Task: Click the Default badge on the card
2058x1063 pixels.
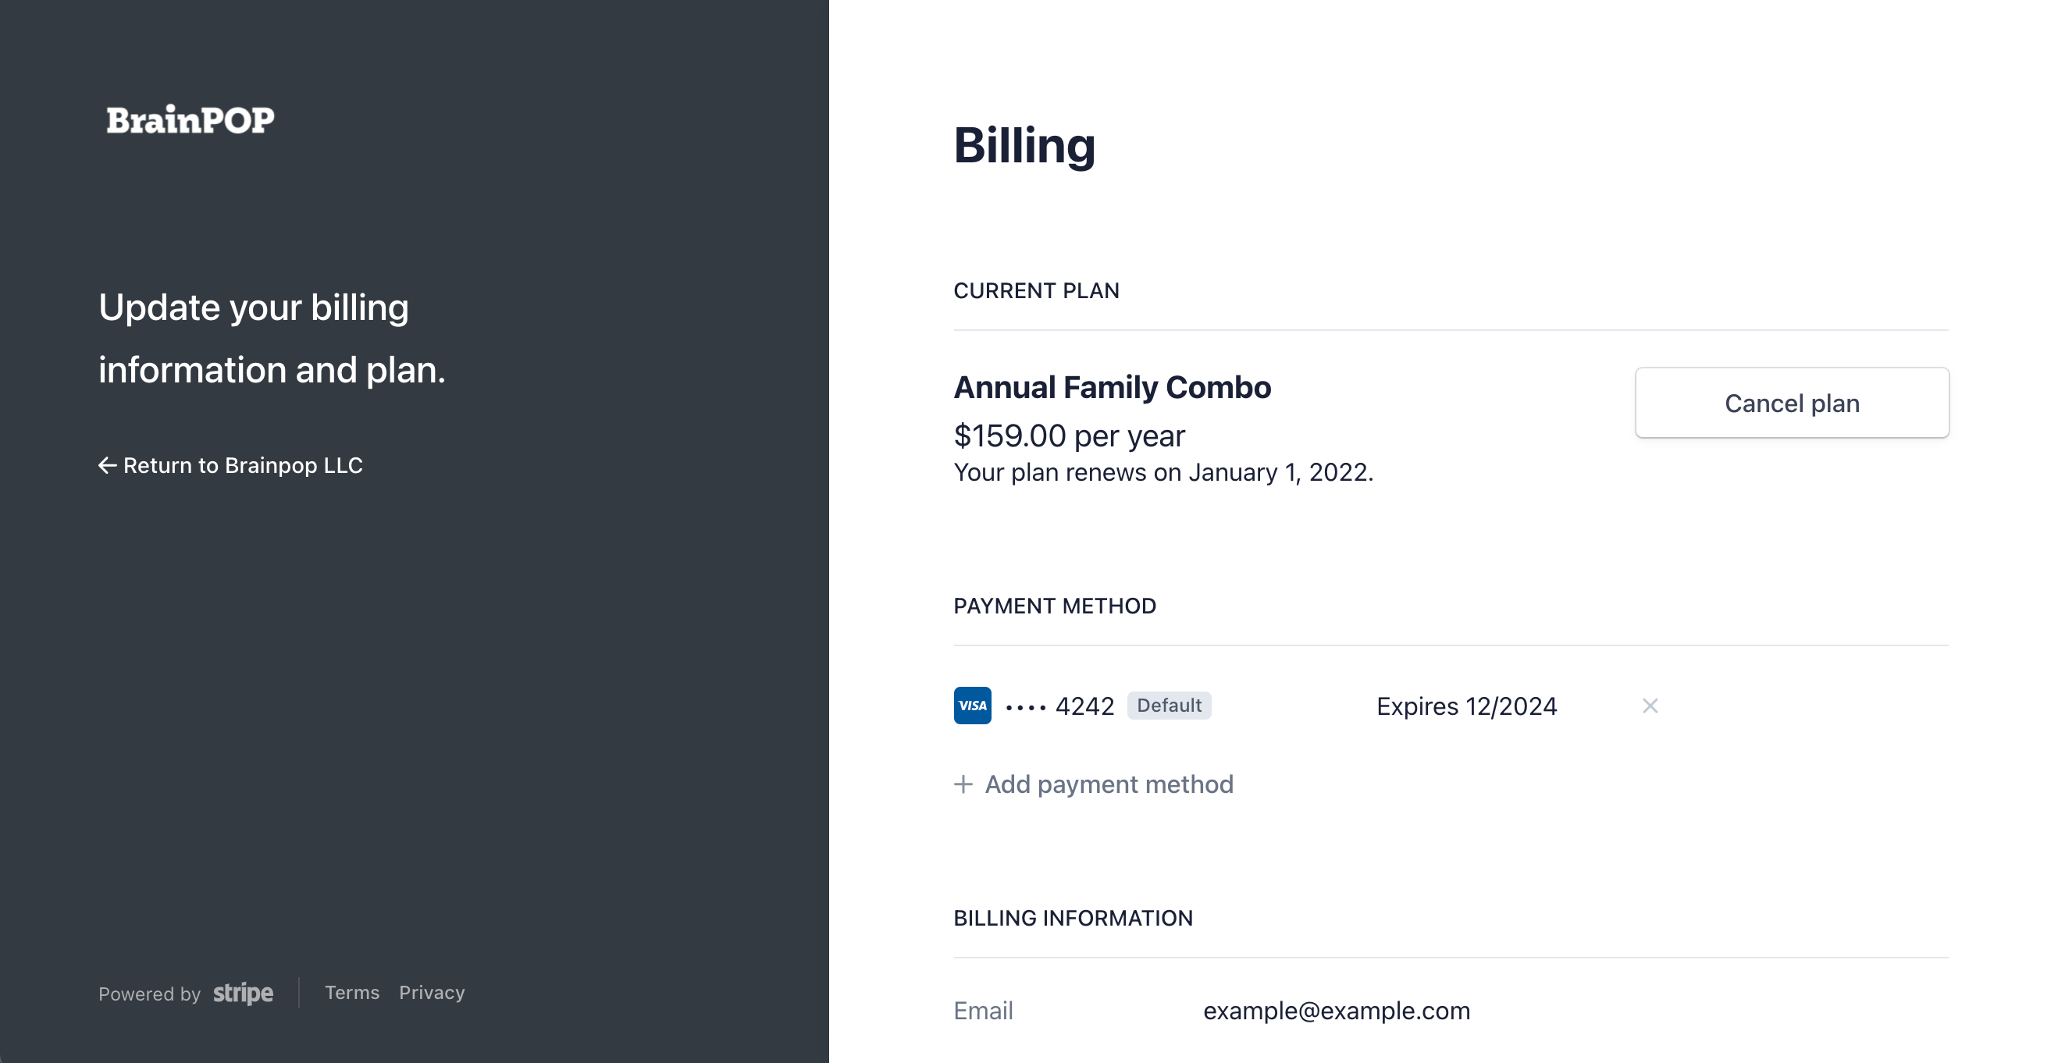Action: click(1169, 706)
